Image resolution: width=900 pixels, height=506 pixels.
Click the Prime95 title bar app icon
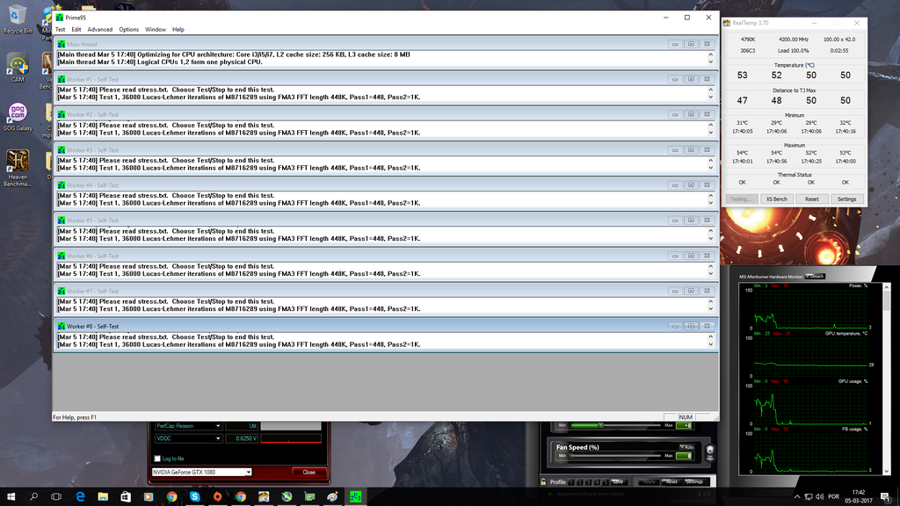pyautogui.click(x=59, y=18)
